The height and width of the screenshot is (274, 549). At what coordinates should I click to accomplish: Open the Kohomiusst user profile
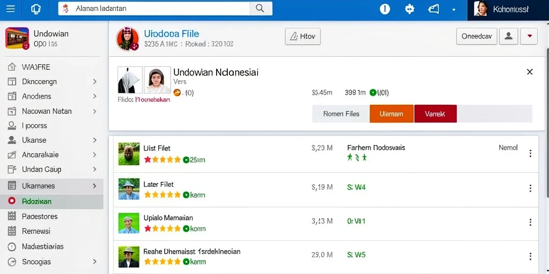[x=508, y=9]
